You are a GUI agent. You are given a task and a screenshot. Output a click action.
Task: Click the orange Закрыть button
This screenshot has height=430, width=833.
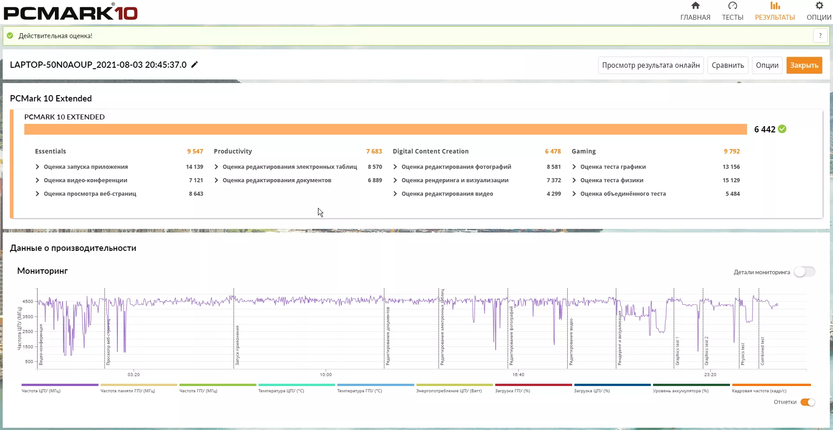point(804,66)
